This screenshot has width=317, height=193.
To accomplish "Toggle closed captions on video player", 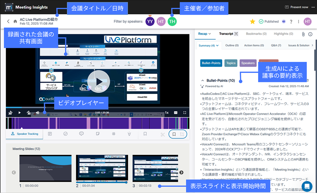I will click(176, 113).
